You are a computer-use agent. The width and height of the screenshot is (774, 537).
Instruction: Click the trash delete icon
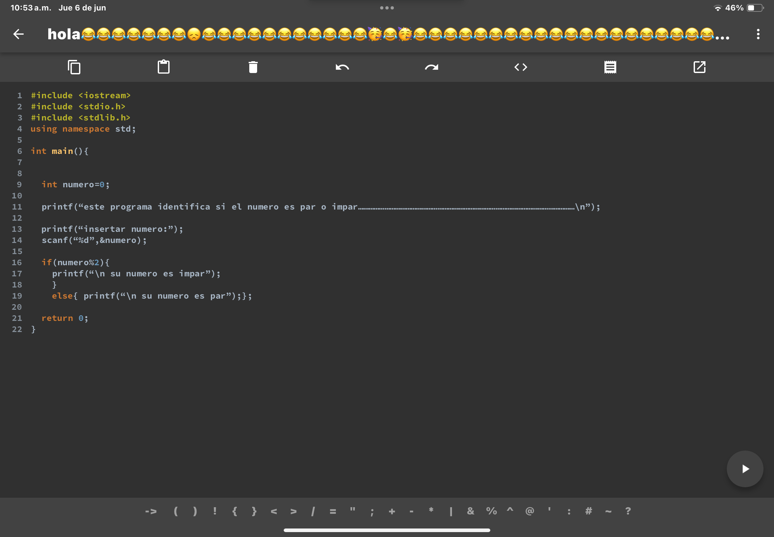point(253,67)
